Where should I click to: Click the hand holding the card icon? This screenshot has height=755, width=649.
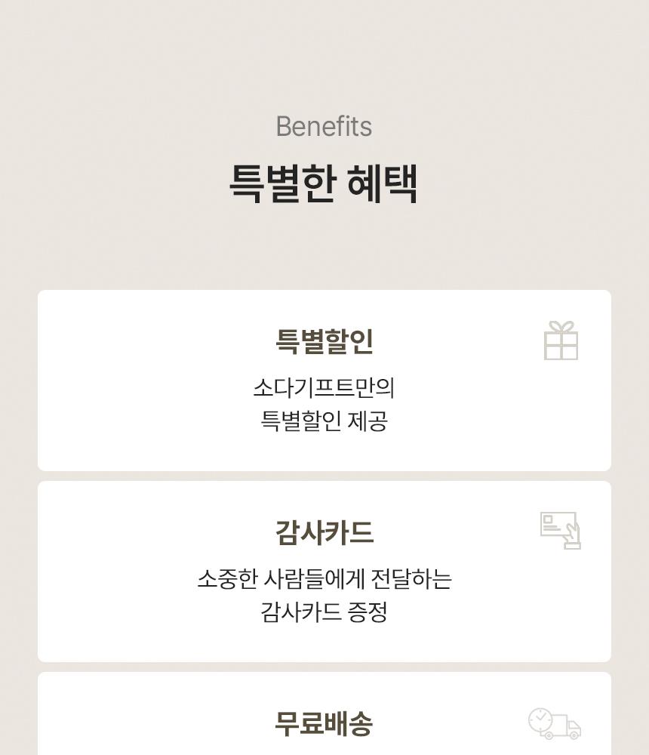[571, 536]
